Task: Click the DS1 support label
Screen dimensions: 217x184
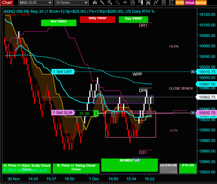Action: [143, 153]
